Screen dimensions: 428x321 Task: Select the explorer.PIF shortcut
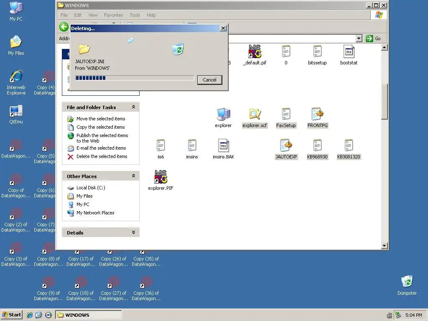(x=160, y=181)
